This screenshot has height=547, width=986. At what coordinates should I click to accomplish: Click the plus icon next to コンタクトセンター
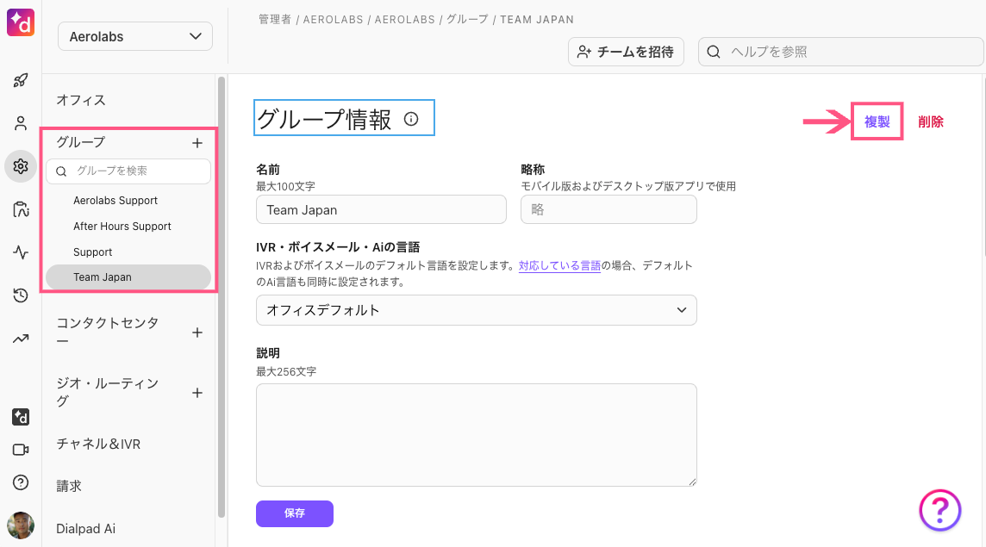(x=197, y=333)
